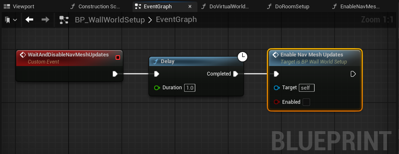Click the latent clock icon on Delay node
Viewport: 399px width, 154px height.
tap(242, 57)
